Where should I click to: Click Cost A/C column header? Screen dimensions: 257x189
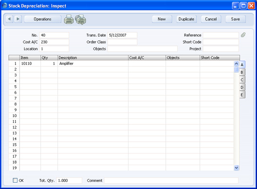pos(147,58)
